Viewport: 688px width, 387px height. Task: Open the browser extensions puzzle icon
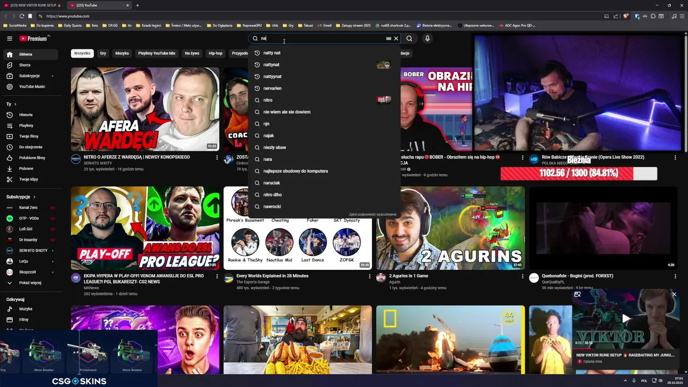(x=653, y=16)
